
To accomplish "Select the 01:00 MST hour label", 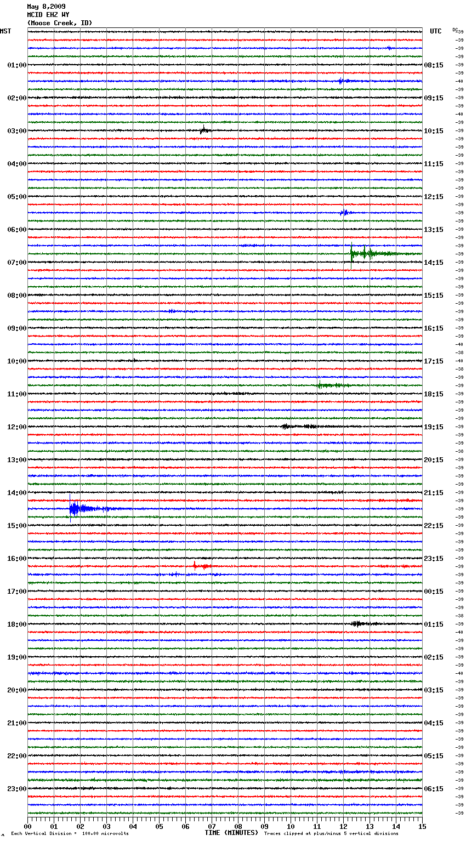I will tap(17, 65).
